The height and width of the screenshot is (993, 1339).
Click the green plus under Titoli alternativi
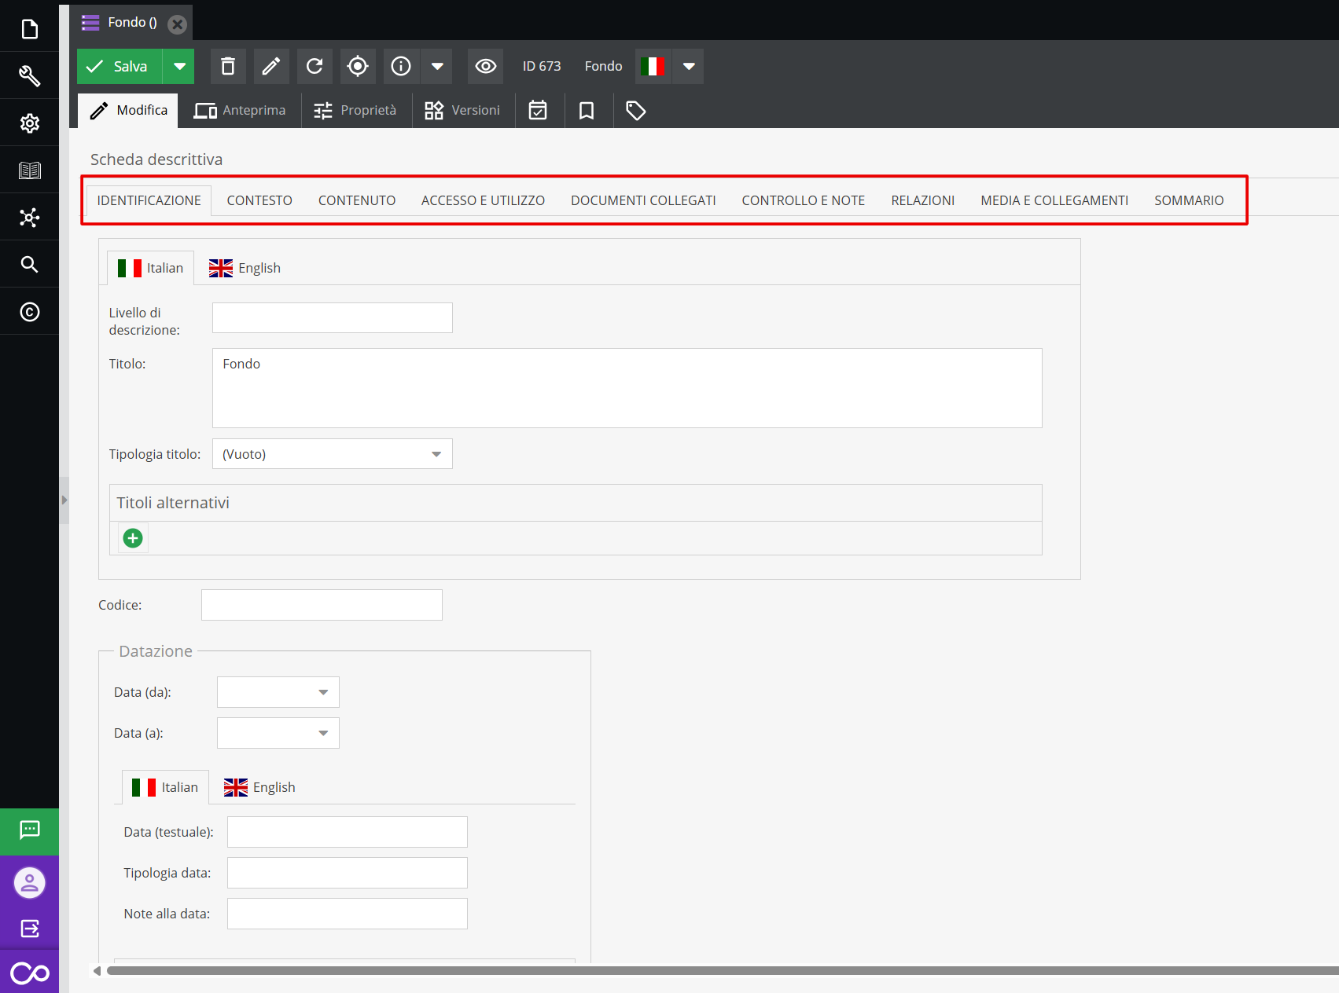coord(133,538)
